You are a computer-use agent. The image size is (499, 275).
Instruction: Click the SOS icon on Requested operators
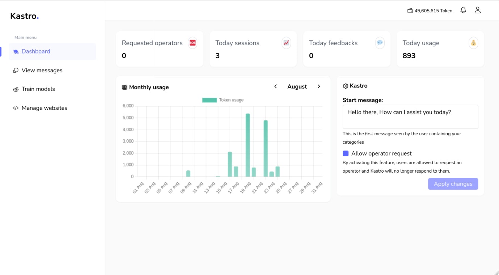point(193,43)
